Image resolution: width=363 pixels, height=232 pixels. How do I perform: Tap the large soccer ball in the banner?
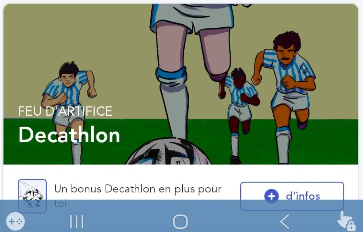pos(168,151)
